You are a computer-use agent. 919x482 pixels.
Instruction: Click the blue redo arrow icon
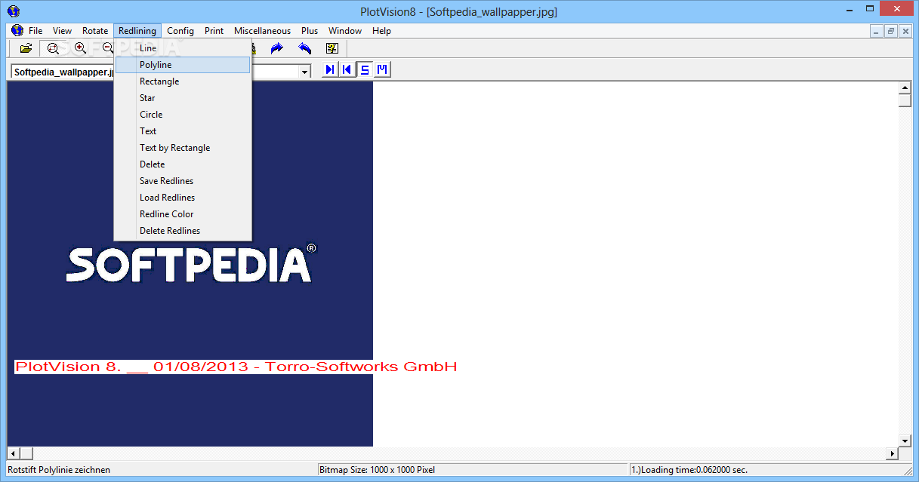tap(277, 48)
